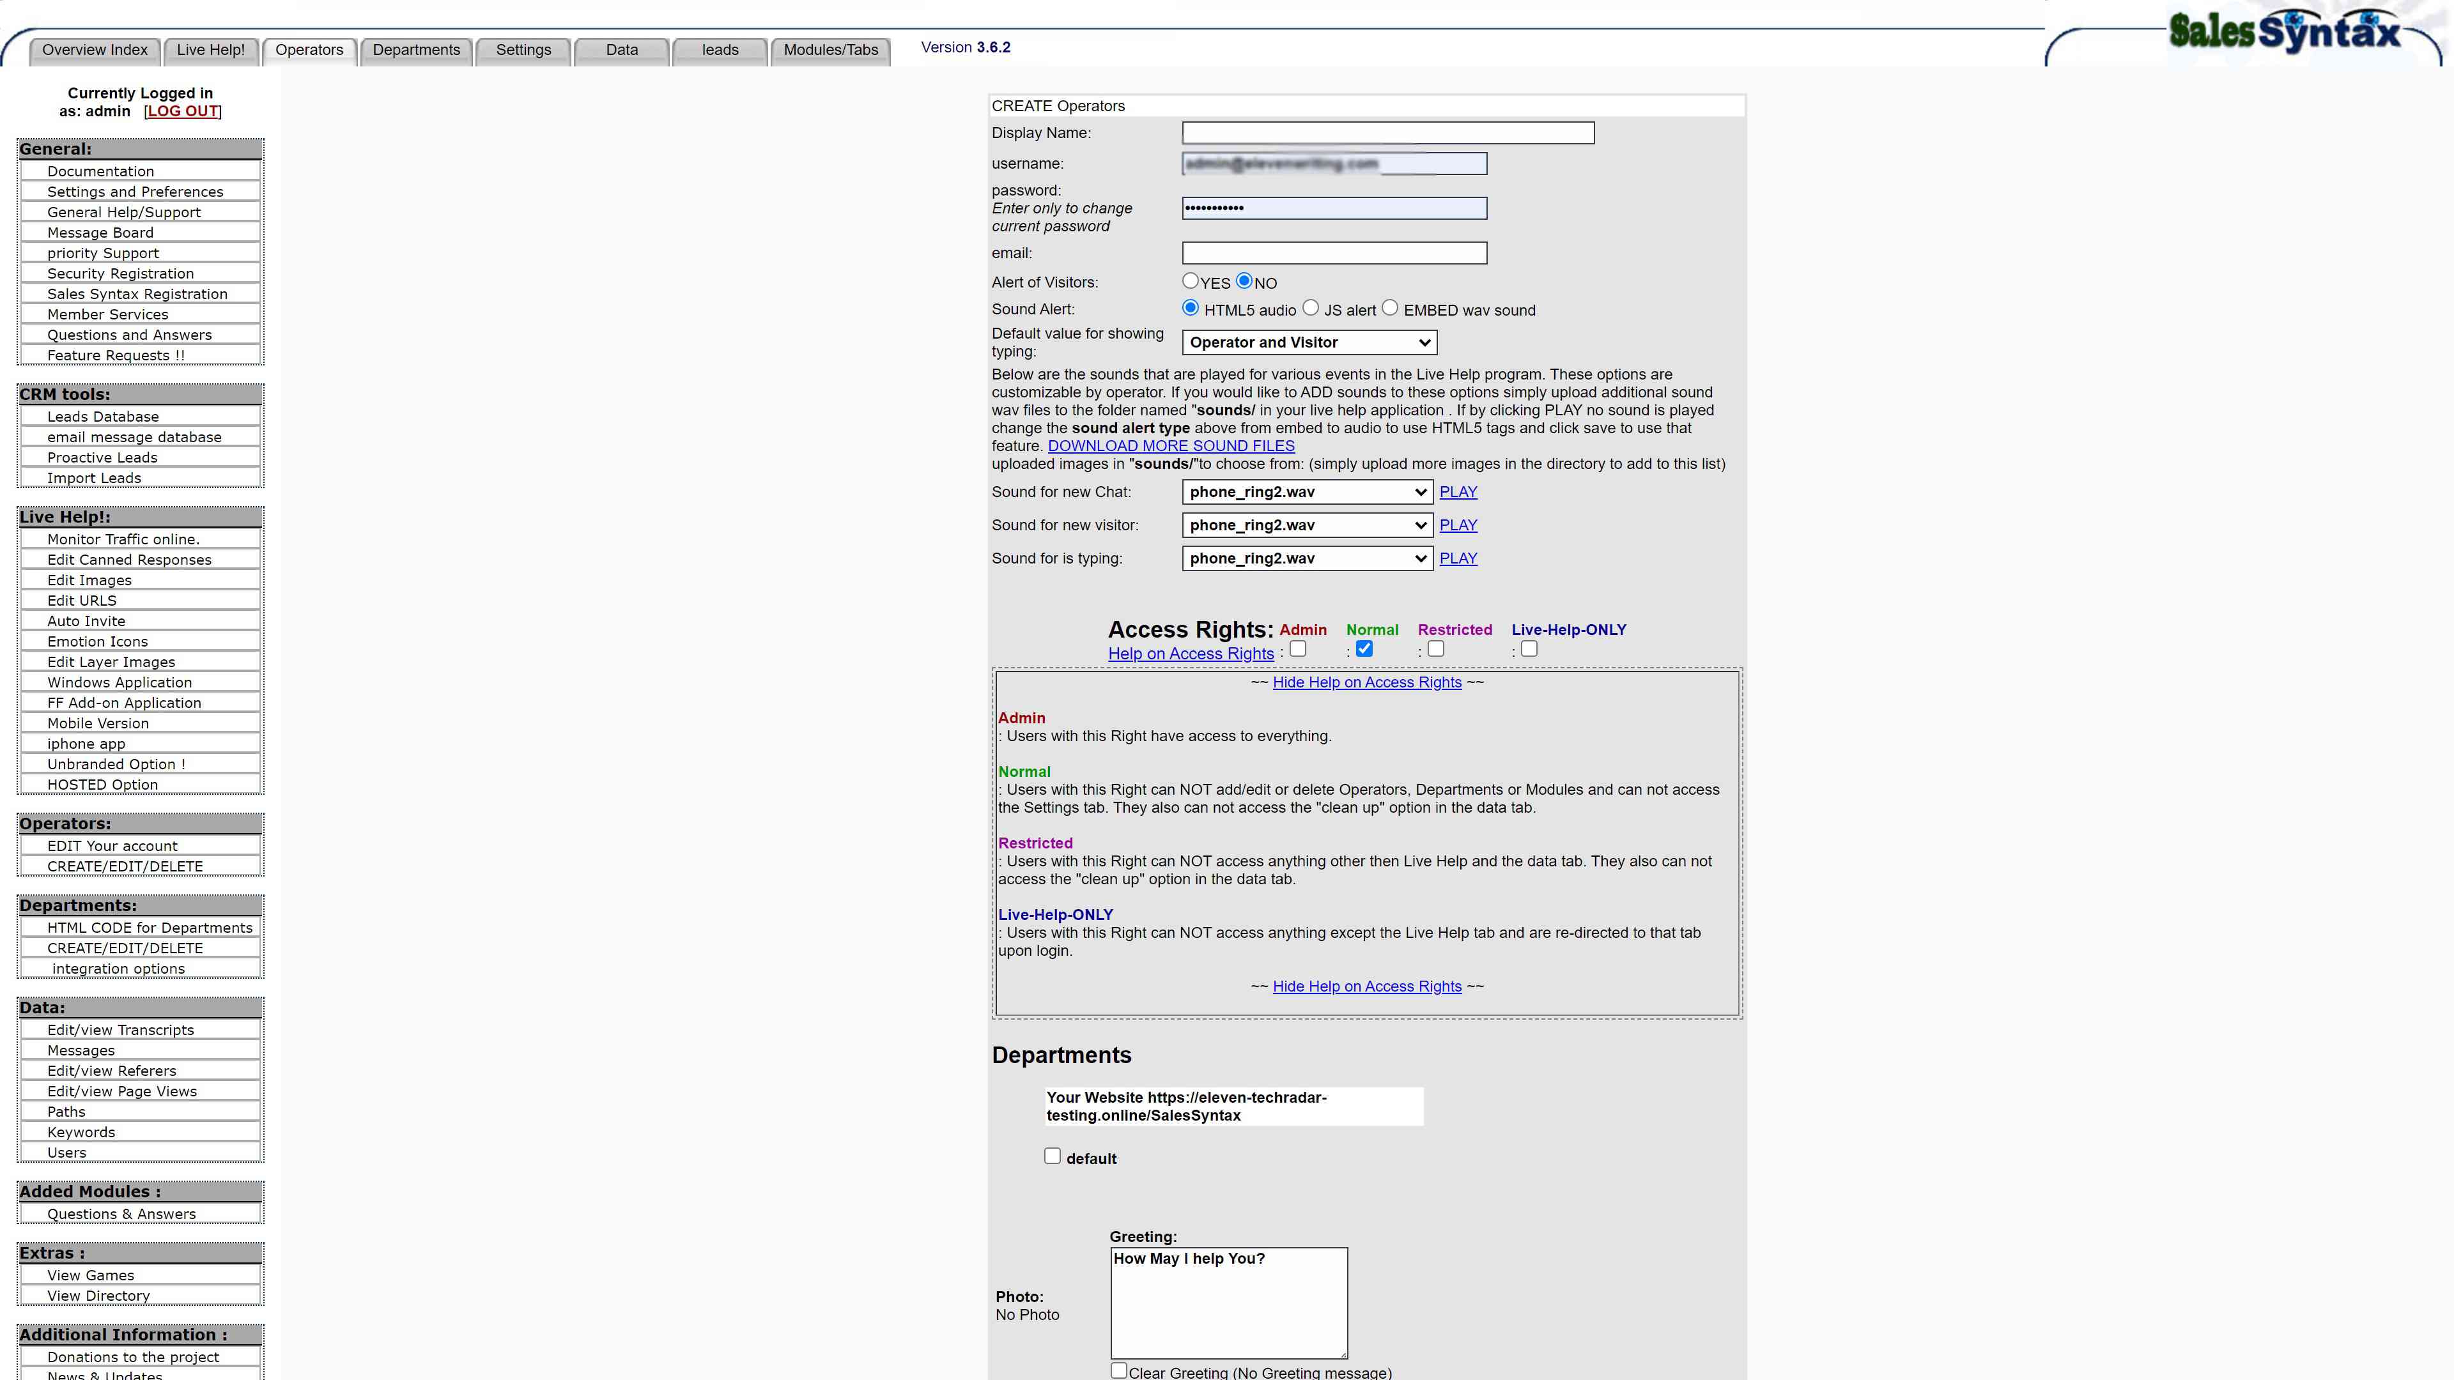Play the new visitor sound
The height and width of the screenshot is (1380, 2454).
[x=1458, y=525]
